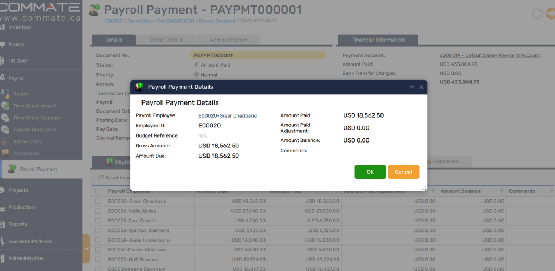This screenshot has width=555, height=271.
Task: Go to previous record with grey arrow
Action: pyautogui.click(x=537, y=14)
